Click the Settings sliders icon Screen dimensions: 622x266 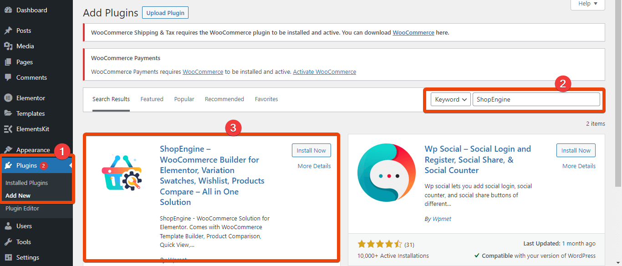8,257
